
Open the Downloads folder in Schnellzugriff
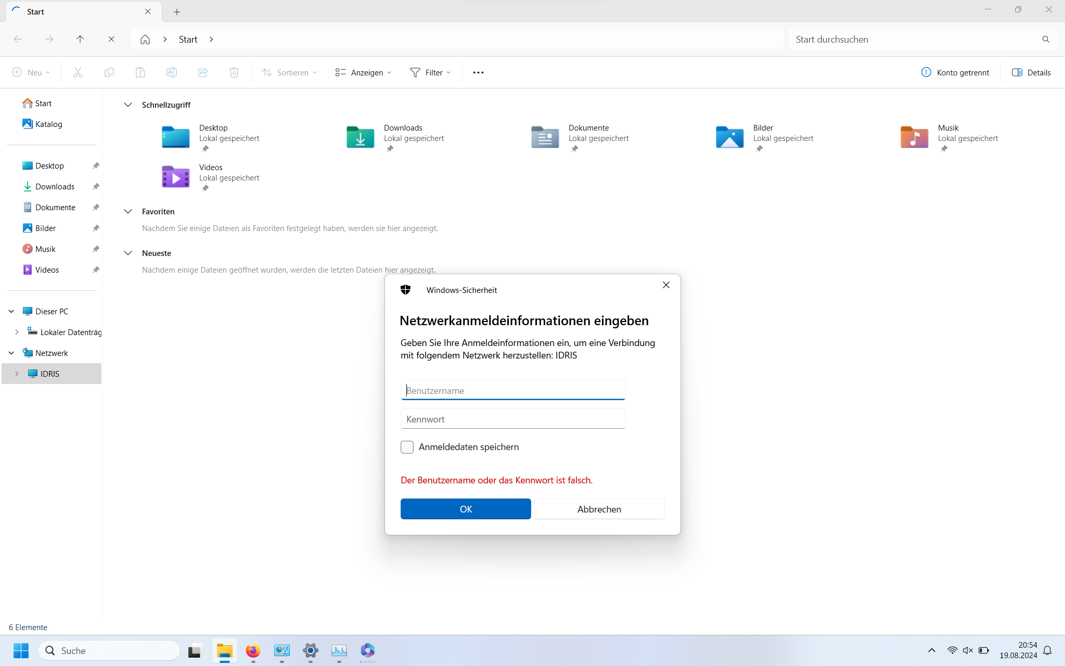pos(361,137)
